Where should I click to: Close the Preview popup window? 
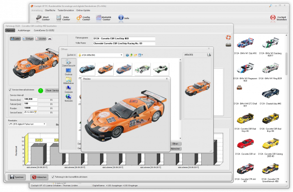(x=167, y=79)
